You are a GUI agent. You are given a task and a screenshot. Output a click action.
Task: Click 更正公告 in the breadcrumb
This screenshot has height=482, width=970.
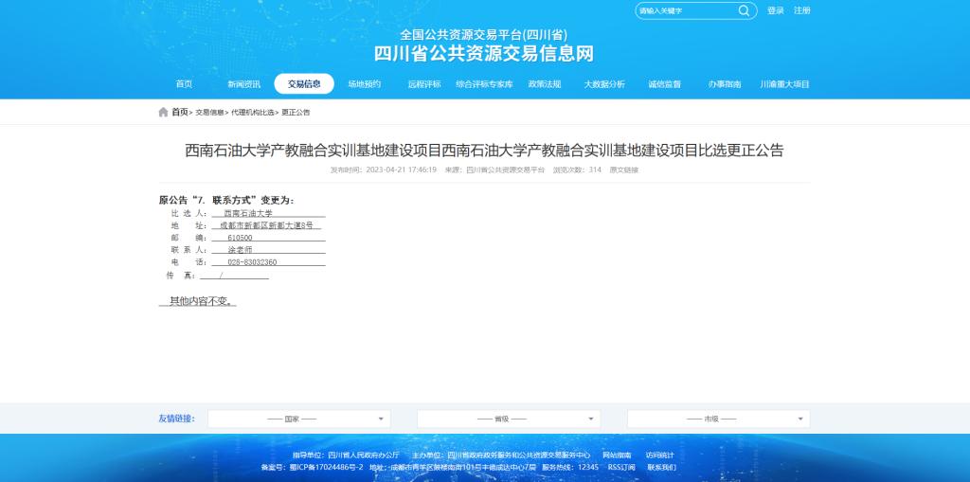296,113
